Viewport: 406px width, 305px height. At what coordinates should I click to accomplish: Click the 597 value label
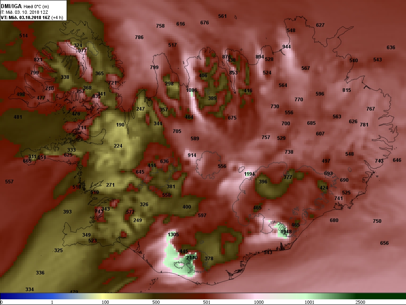pos(202,215)
